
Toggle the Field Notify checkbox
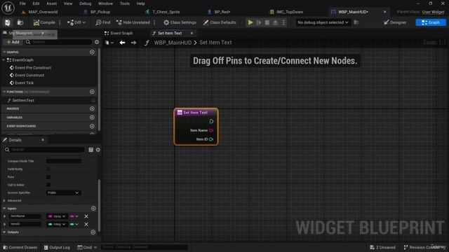48,169
